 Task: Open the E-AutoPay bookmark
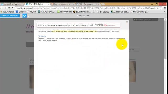point(103,12)
